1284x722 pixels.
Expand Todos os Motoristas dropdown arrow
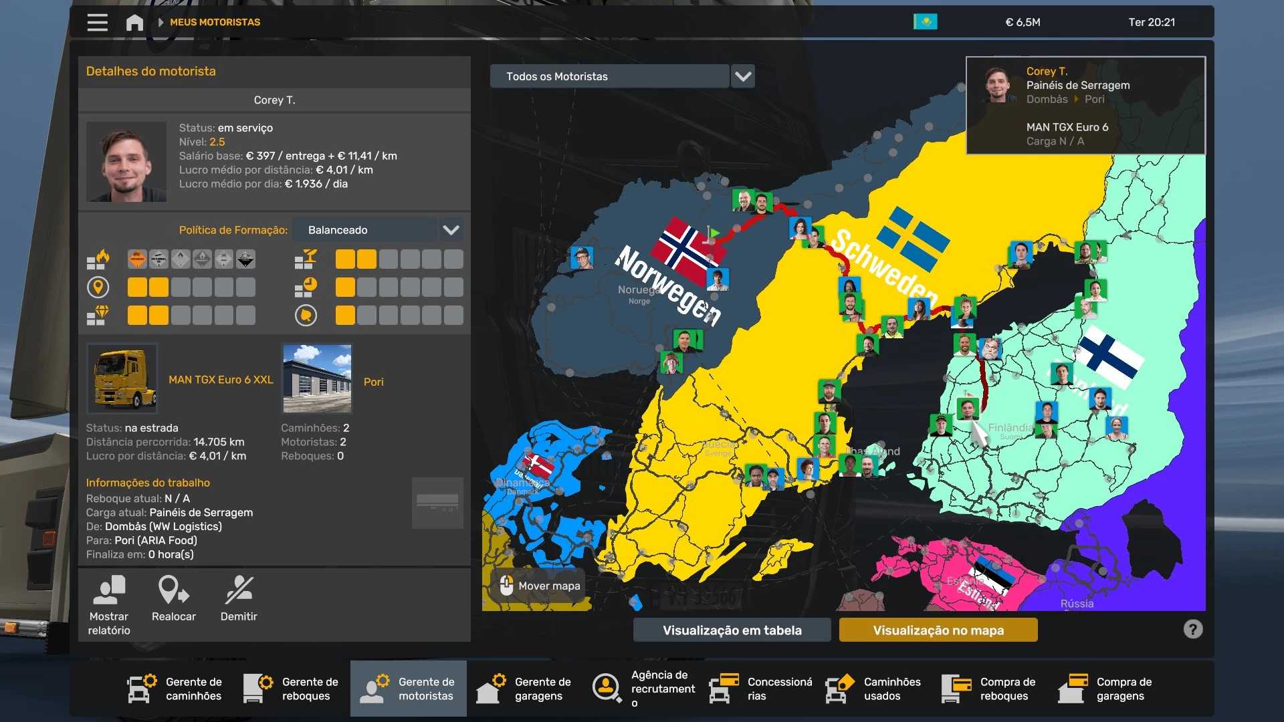tap(743, 76)
